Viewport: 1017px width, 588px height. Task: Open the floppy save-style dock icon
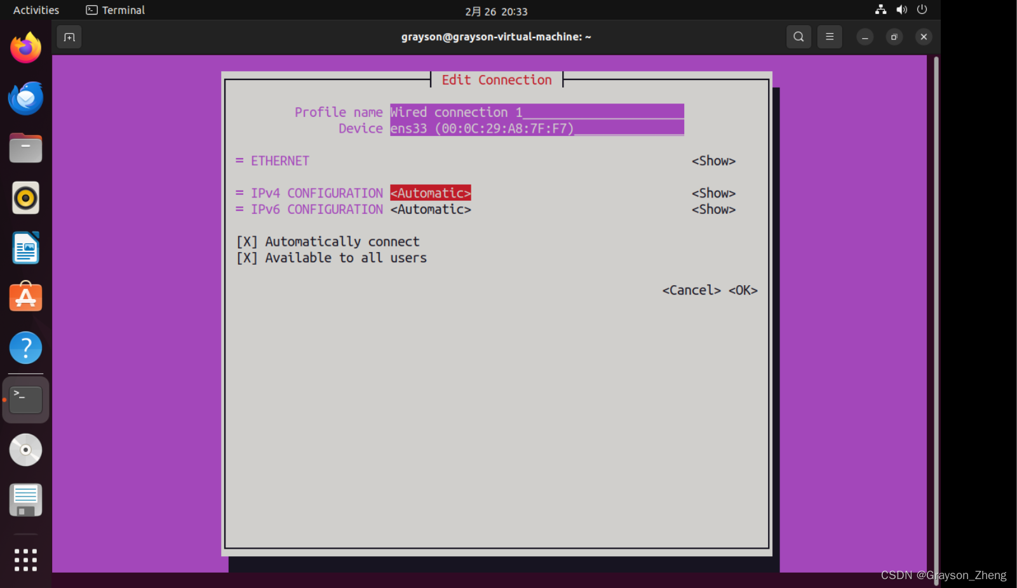[x=25, y=500]
